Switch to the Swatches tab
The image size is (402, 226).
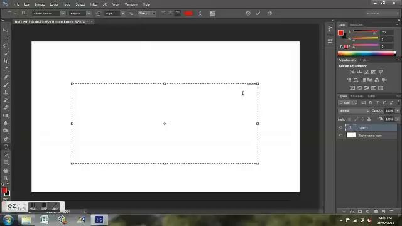[x=356, y=25]
